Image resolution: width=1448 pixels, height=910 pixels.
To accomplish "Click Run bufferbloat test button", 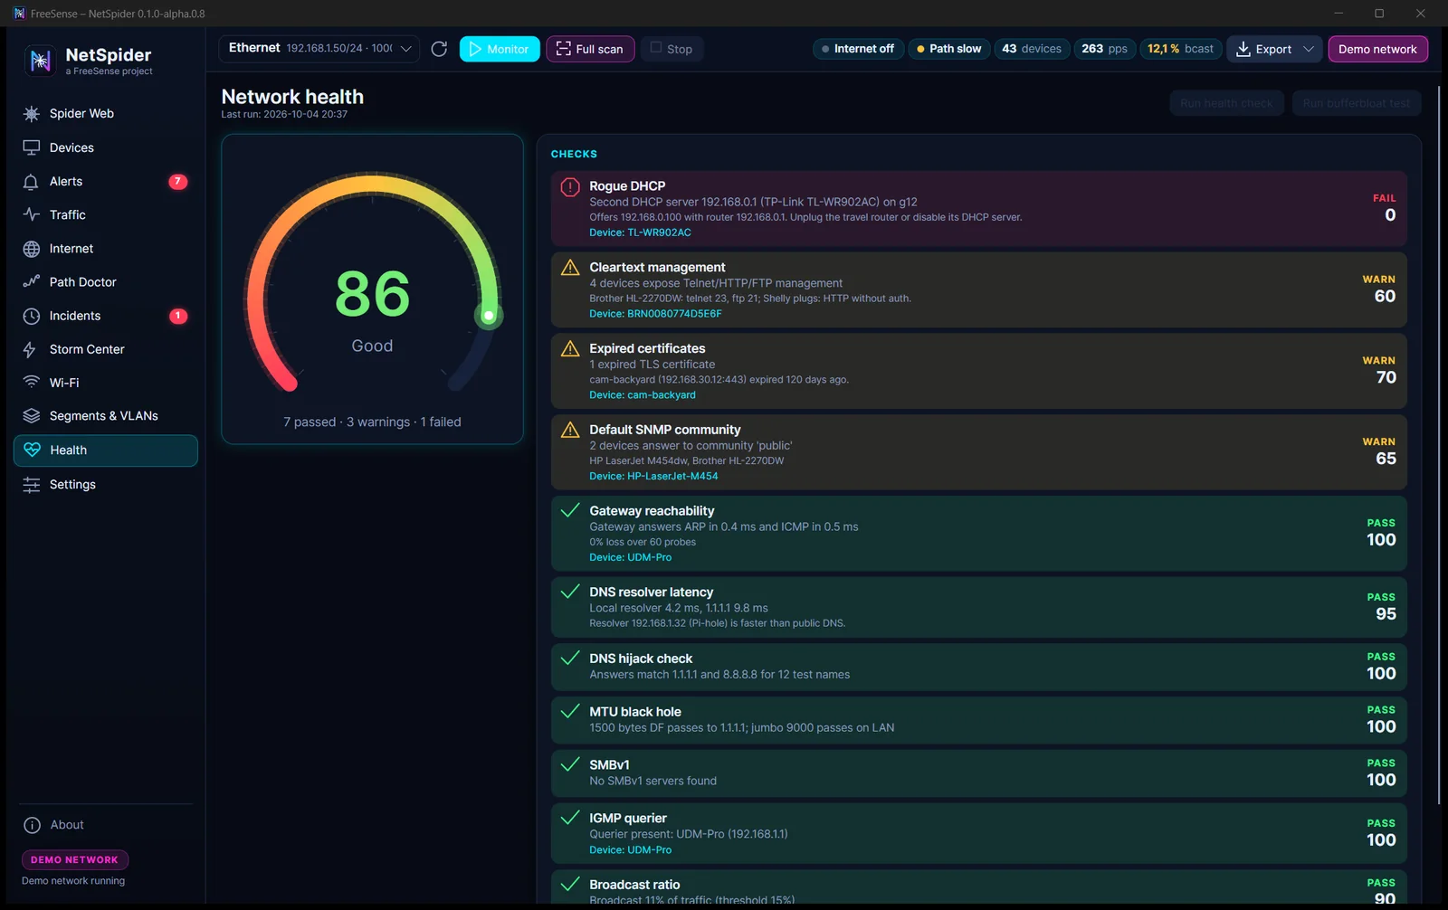I will pos(1357,103).
